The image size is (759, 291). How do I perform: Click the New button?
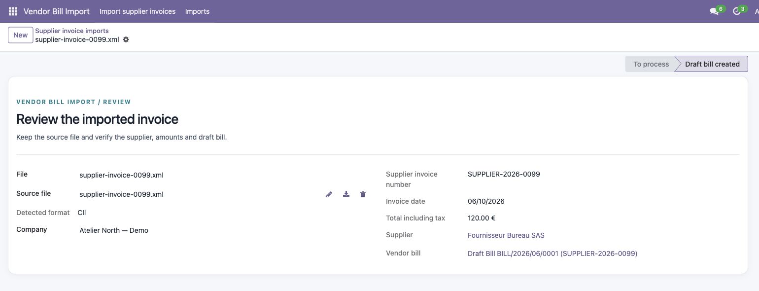[x=20, y=35]
